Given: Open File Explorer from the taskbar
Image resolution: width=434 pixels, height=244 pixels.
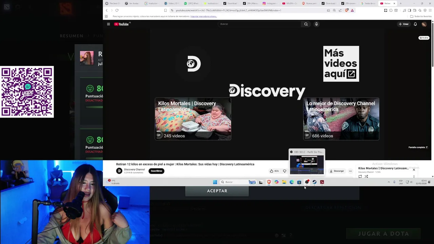Looking at the screenshot, I should pyautogui.click(x=284, y=182).
